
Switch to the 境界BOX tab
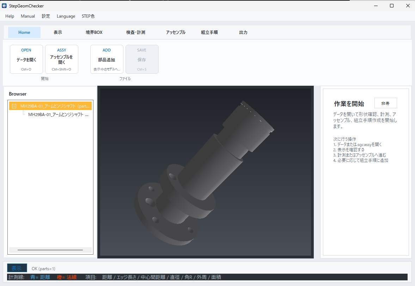click(94, 32)
